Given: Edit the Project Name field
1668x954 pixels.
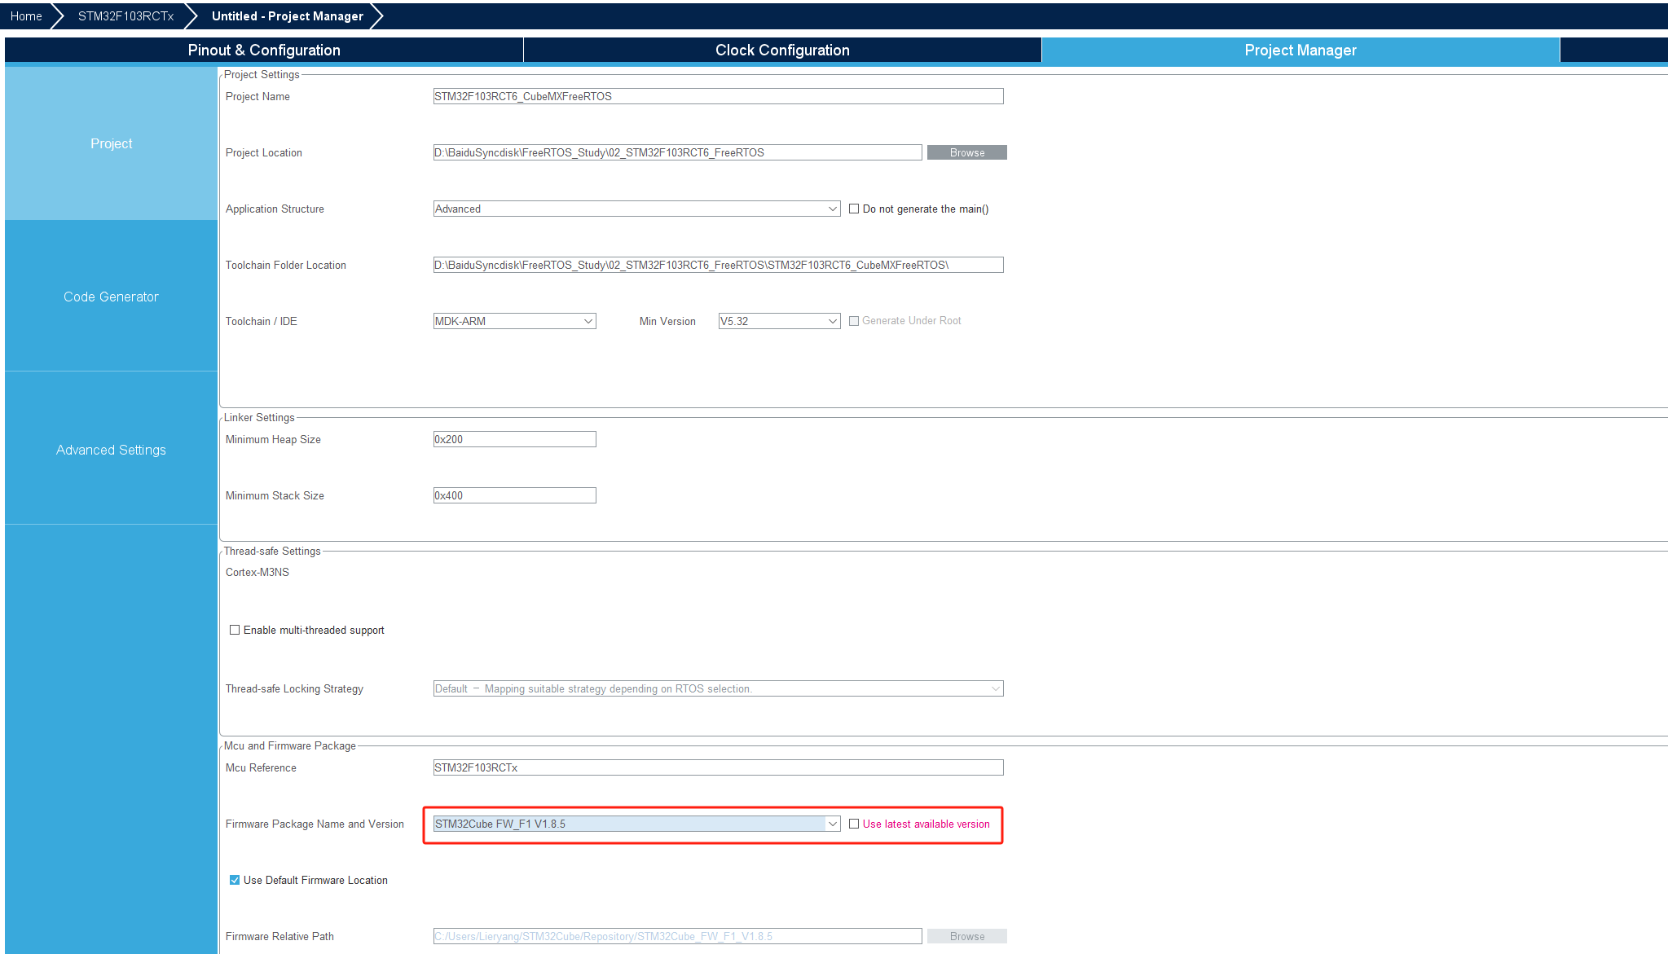Looking at the screenshot, I should [x=718, y=96].
